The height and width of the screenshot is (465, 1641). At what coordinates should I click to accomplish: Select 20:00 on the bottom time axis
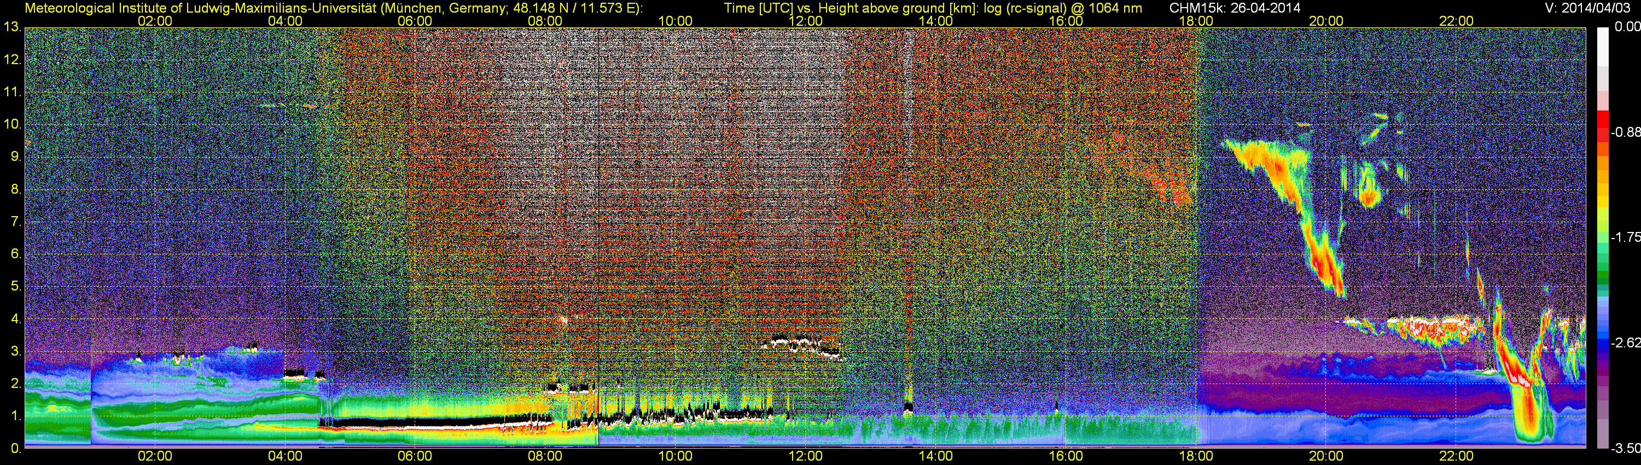(x=1326, y=456)
